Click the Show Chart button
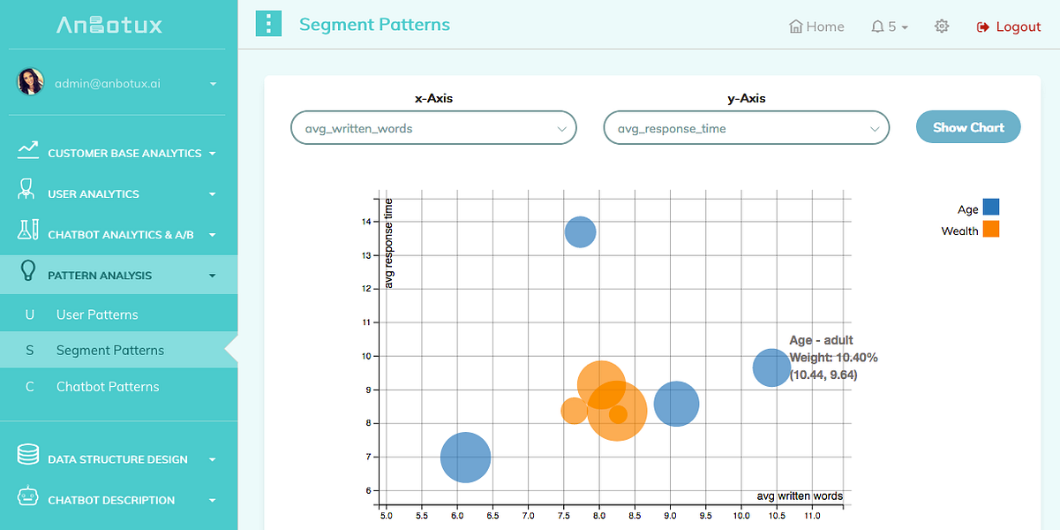Viewport: 1060px width, 530px height. (x=968, y=127)
